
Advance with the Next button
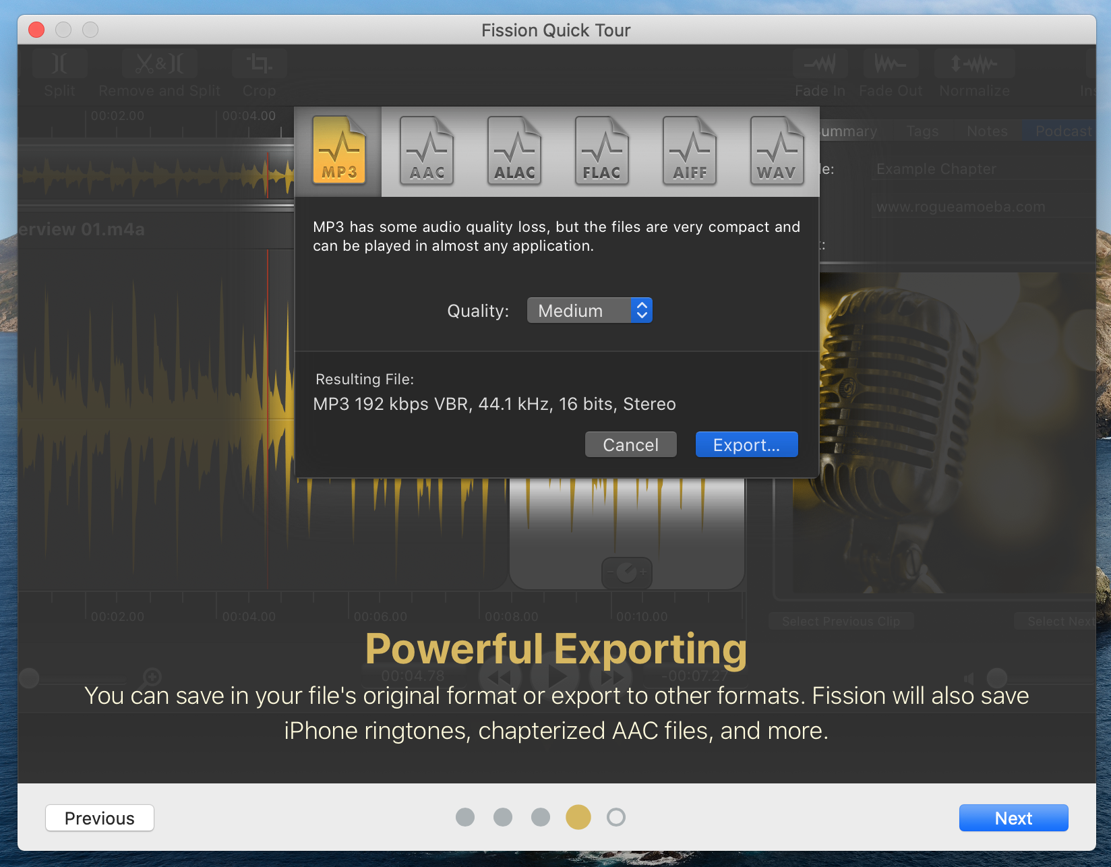tap(1013, 818)
